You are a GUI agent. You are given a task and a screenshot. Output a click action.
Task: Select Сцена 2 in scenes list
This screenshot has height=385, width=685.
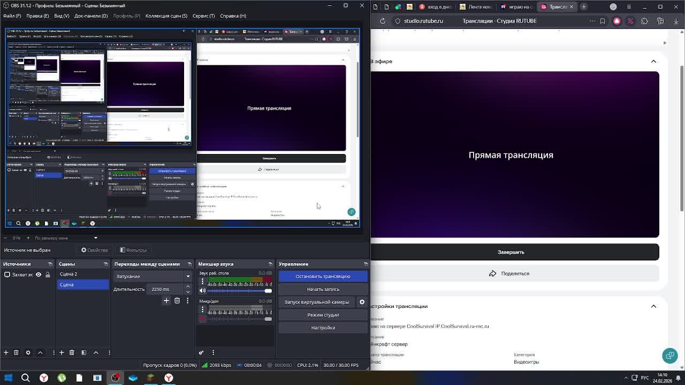click(x=82, y=274)
